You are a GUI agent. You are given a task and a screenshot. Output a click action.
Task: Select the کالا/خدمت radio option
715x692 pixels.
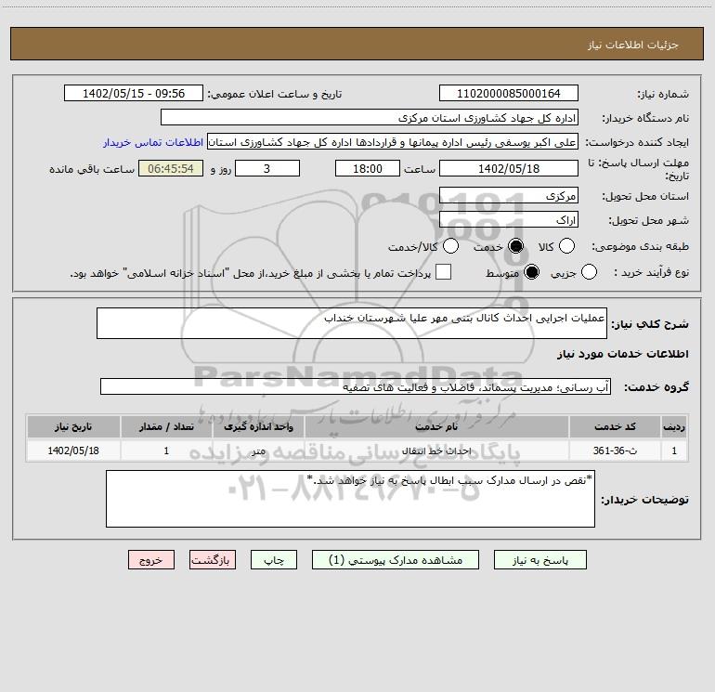click(x=451, y=246)
